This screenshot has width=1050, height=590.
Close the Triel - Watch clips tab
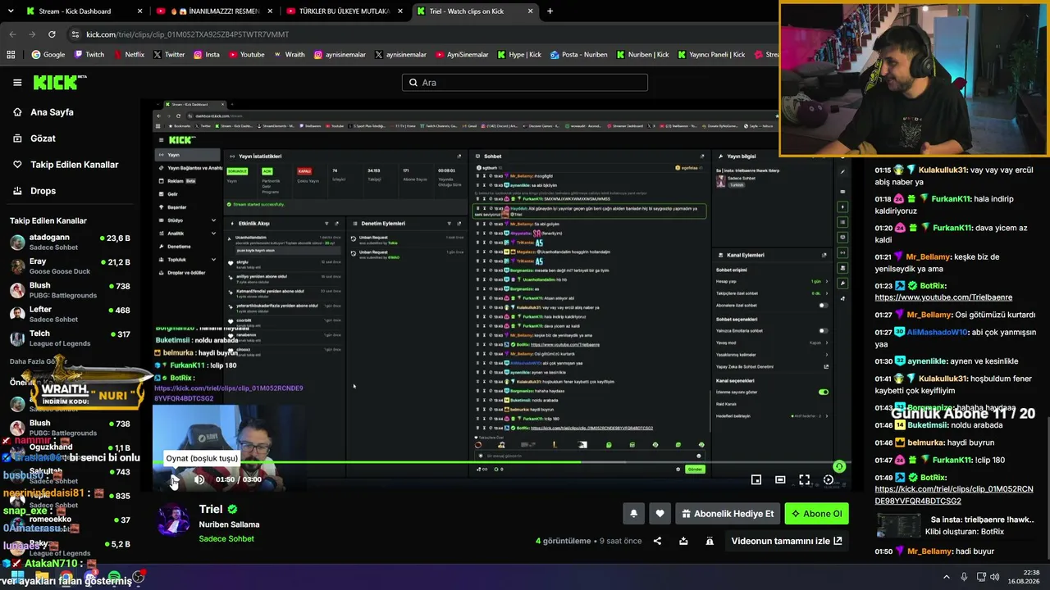click(530, 11)
